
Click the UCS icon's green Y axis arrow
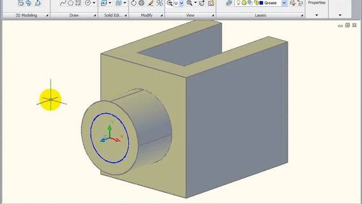(x=110, y=131)
